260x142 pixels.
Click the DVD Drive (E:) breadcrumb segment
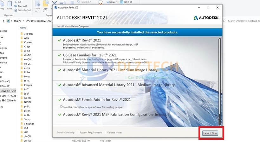39,21
